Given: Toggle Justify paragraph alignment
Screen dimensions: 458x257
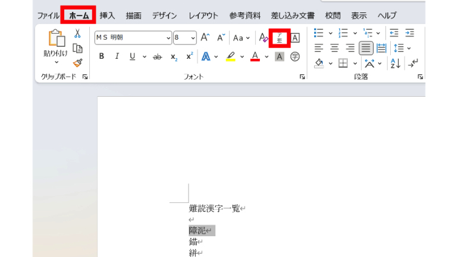Looking at the screenshot, I should point(366,48).
